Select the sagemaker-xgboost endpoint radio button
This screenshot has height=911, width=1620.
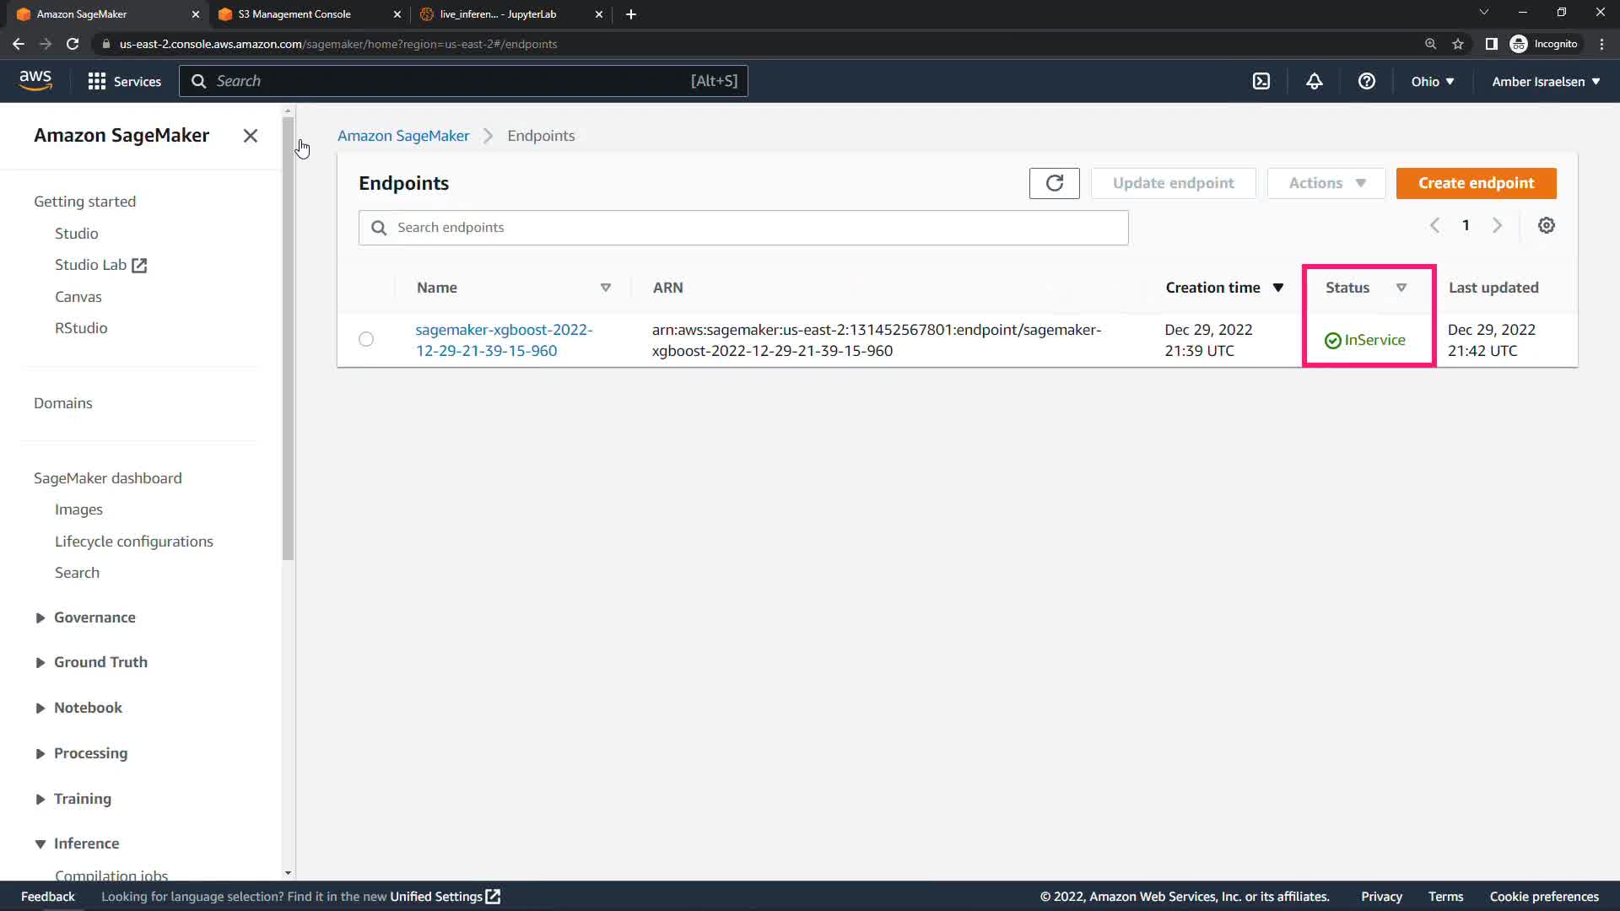pyautogui.click(x=365, y=339)
